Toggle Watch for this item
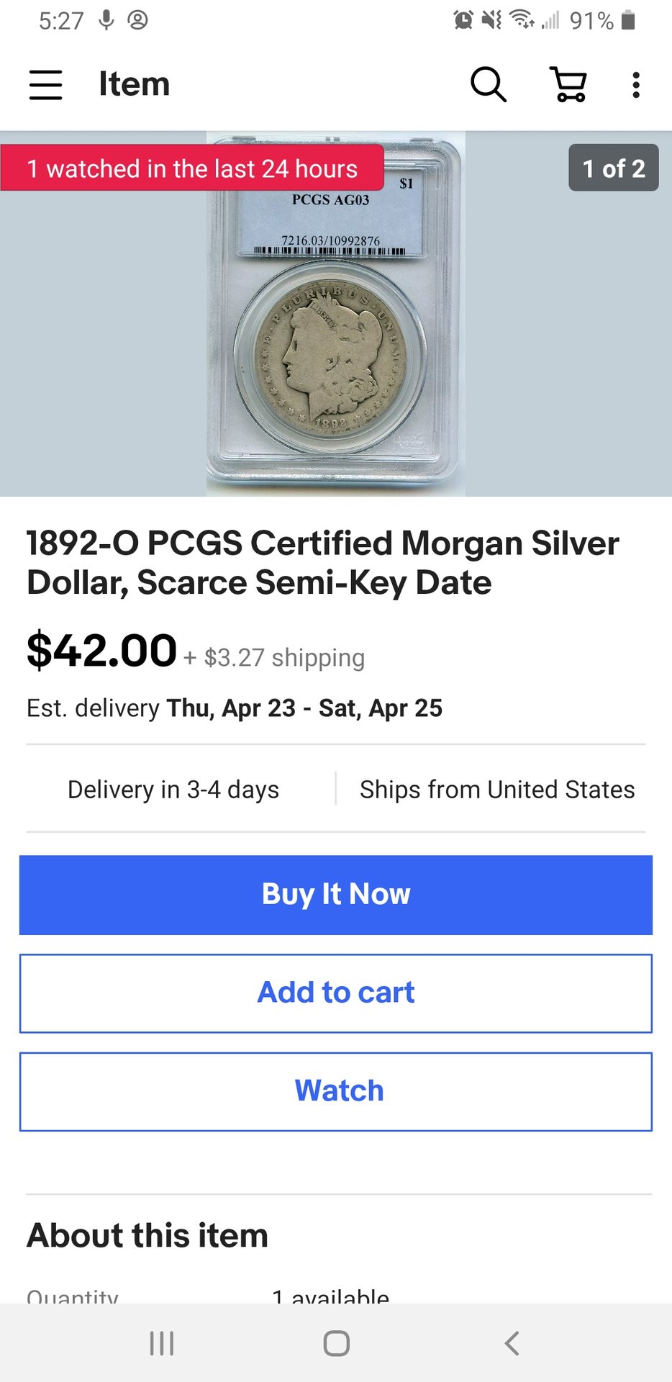The image size is (672, 1382). point(336,1091)
